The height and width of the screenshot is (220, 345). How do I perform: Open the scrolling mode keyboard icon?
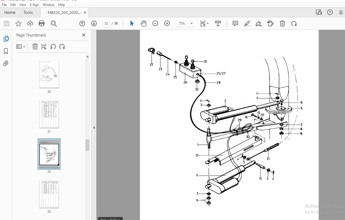[x=218, y=23]
